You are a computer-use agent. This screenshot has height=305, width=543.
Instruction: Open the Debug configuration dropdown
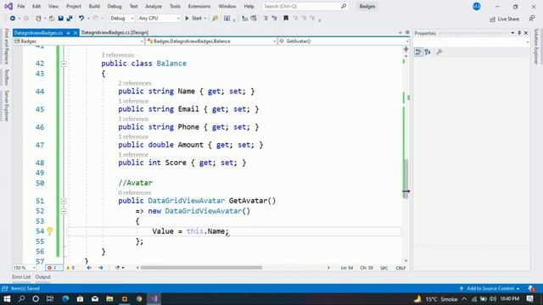(x=121, y=19)
